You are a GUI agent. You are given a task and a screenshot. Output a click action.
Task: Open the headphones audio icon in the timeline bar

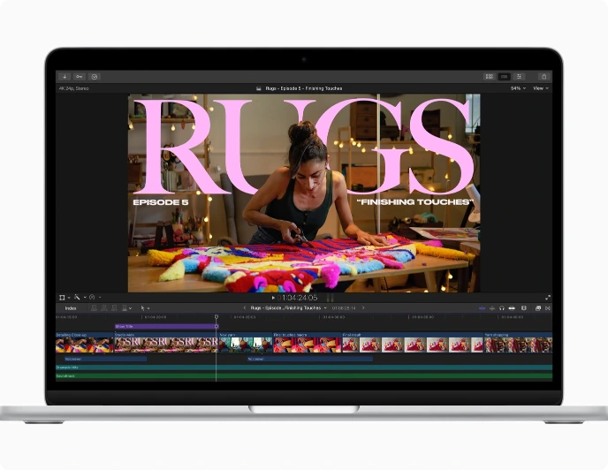501,308
